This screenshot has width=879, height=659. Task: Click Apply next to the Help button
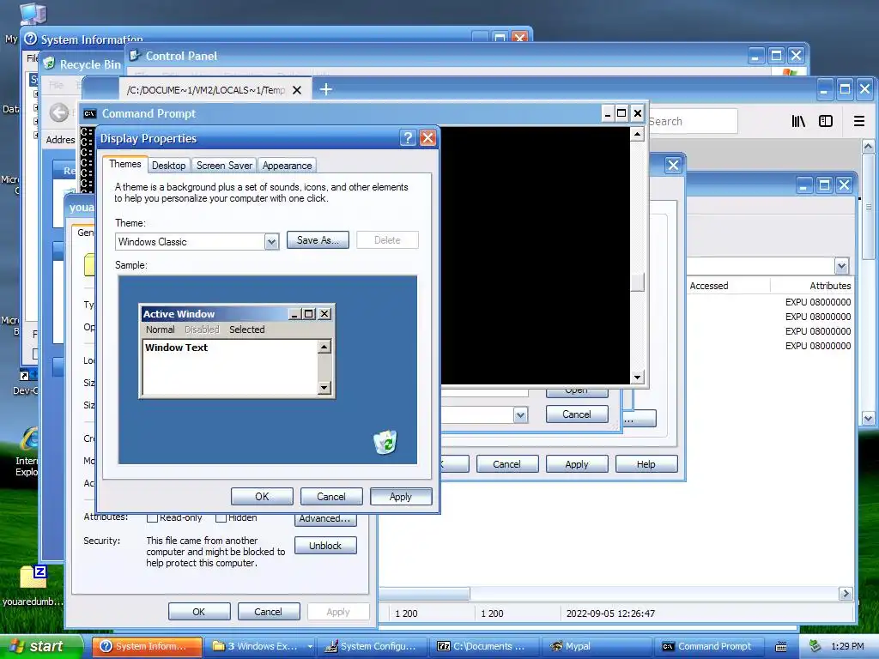[x=577, y=464]
